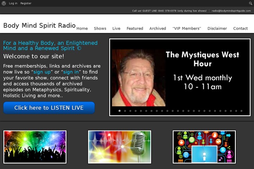Image resolution: width=254 pixels, height=169 pixels.
Task: Click the Body Mind Spirit Radio site title
Action: point(39,25)
